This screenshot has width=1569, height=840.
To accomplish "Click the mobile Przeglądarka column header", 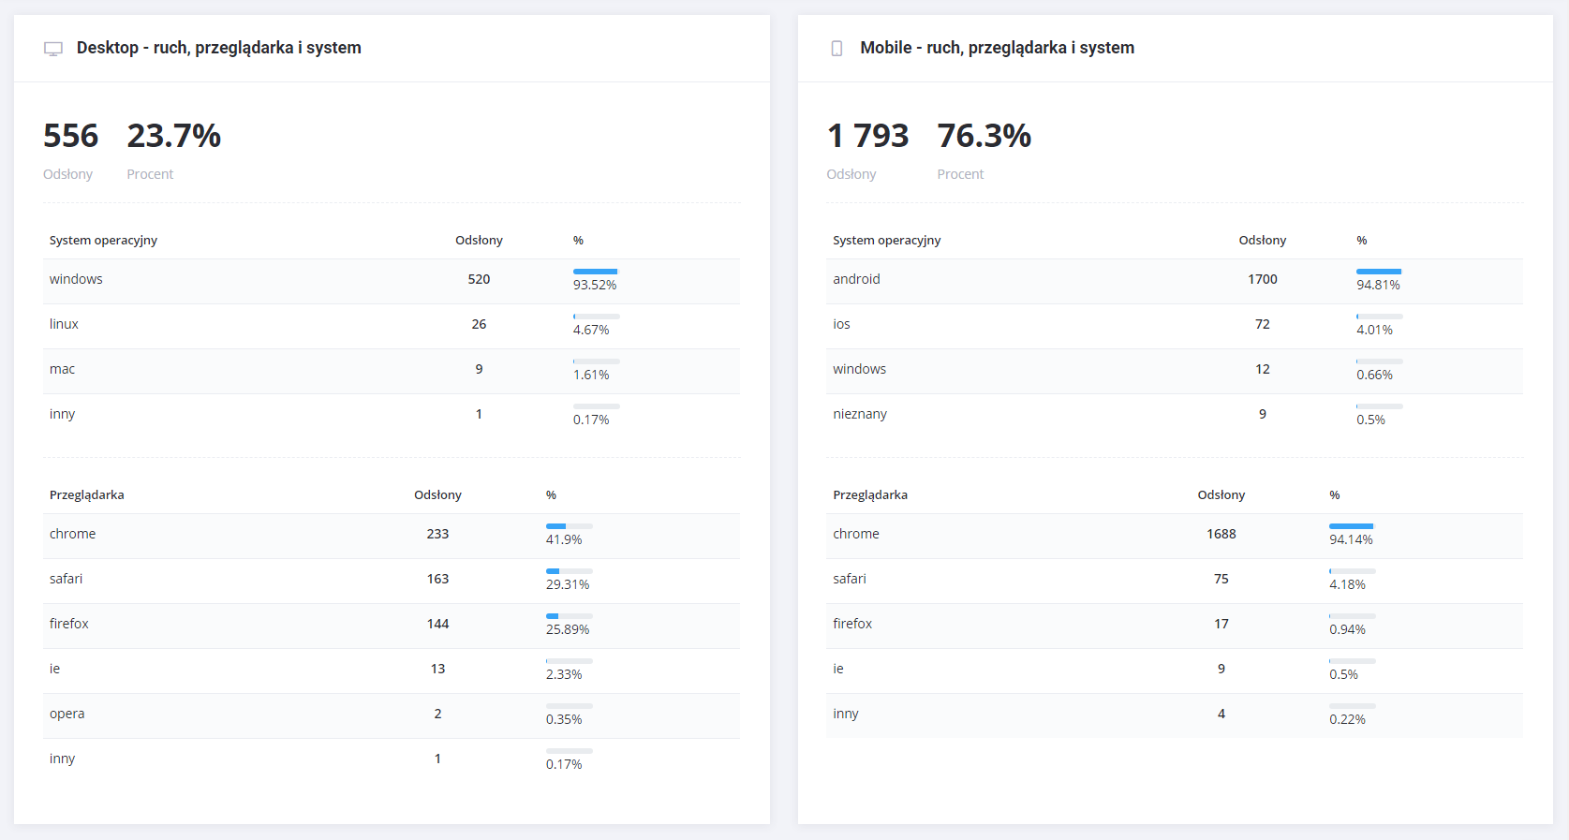I will pyautogui.click(x=870, y=495).
